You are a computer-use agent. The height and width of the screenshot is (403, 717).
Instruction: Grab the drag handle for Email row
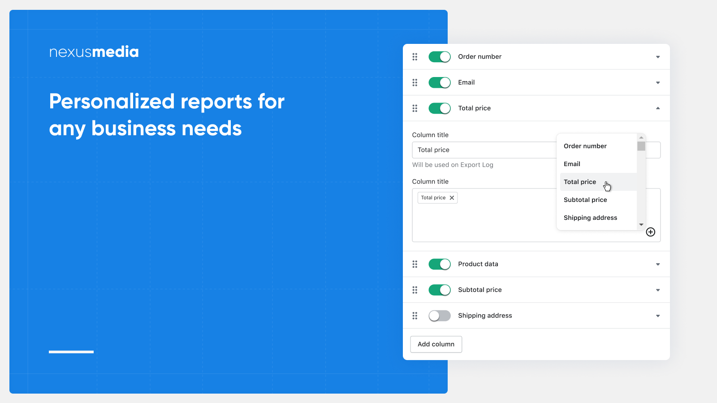pyautogui.click(x=415, y=82)
